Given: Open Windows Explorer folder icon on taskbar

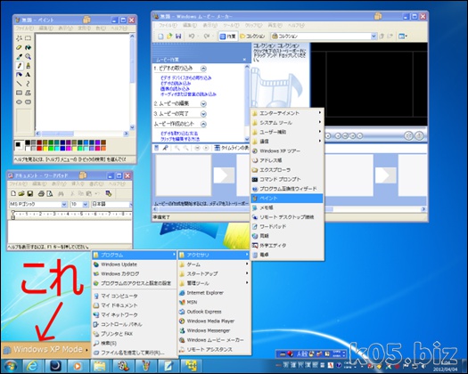Looking at the screenshot, I should click(x=99, y=366).
